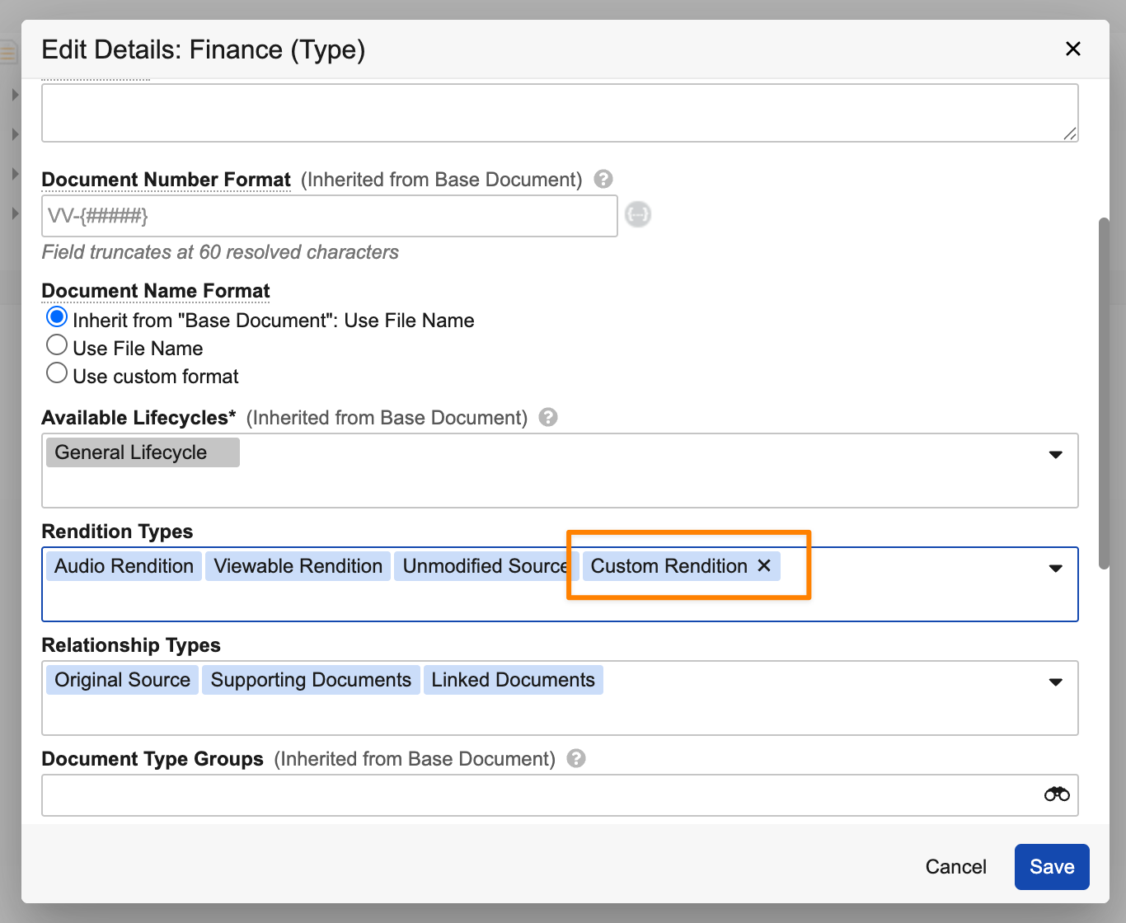Choose Use custom format radio option
1126x923 pixels.
(x=57, y=373)
